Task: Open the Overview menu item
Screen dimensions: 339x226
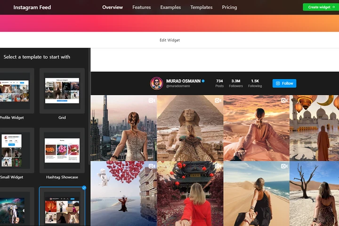Action: 113,7
